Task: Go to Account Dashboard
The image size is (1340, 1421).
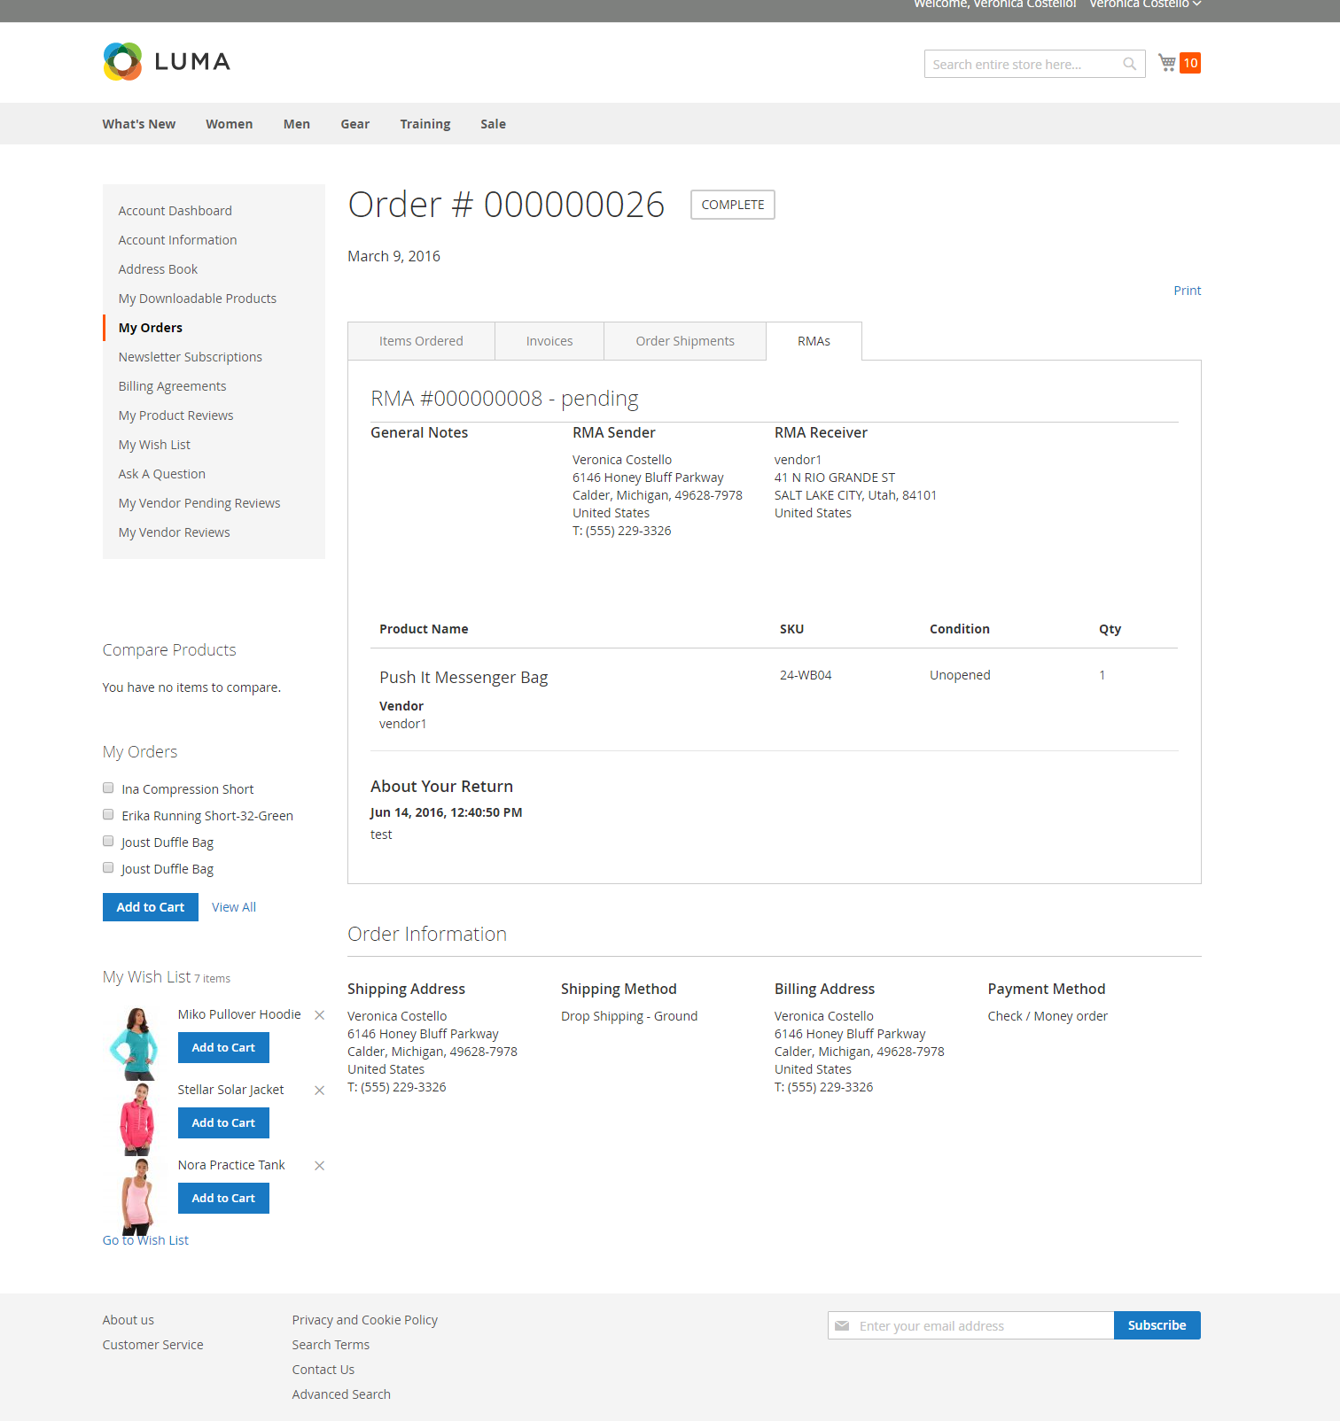Action: point(175,211)
